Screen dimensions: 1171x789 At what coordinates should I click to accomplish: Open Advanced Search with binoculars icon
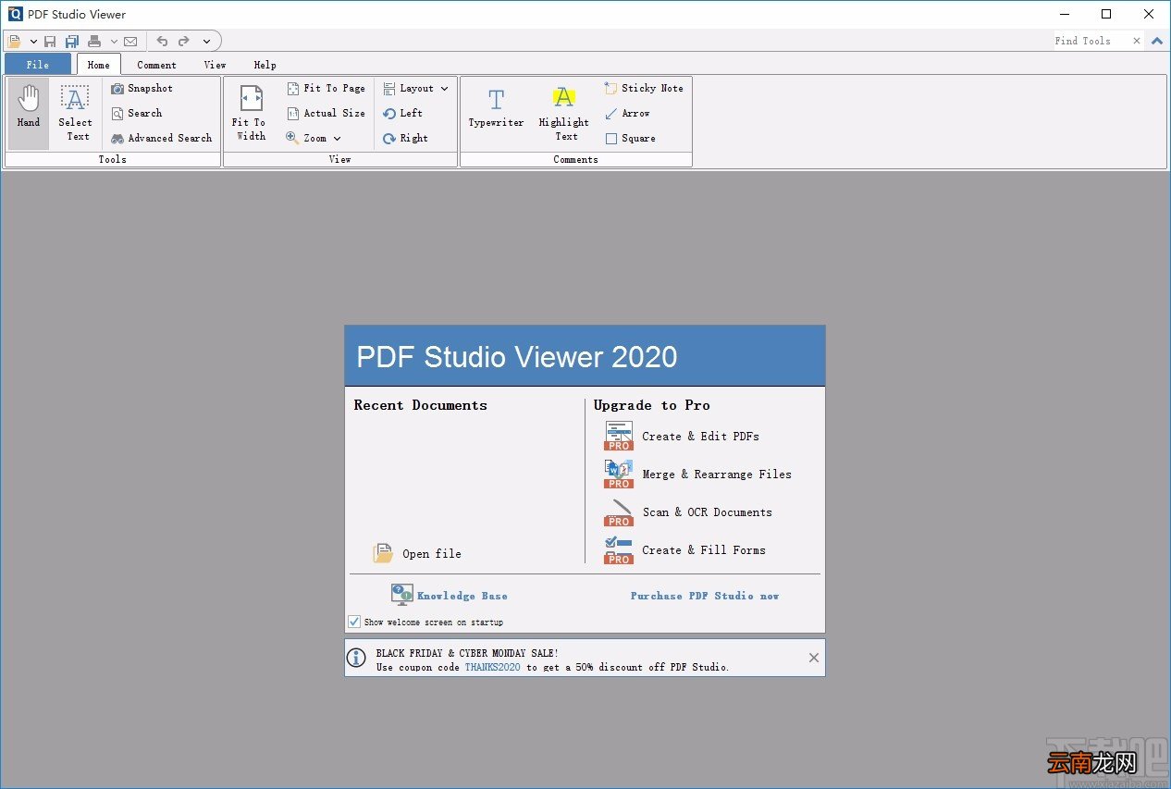[162, 138]
